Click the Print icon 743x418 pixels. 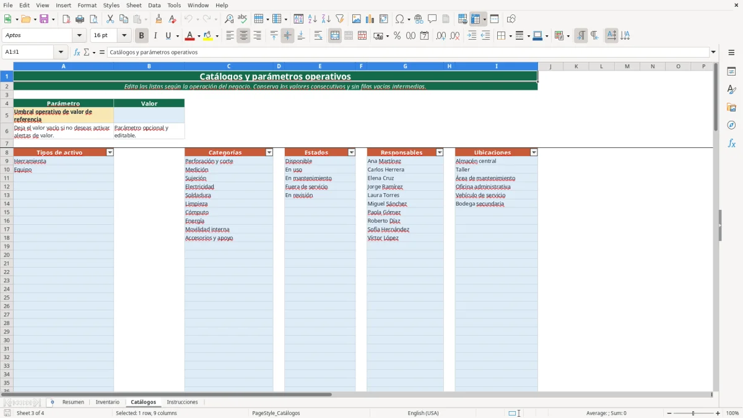pos(80,19)
